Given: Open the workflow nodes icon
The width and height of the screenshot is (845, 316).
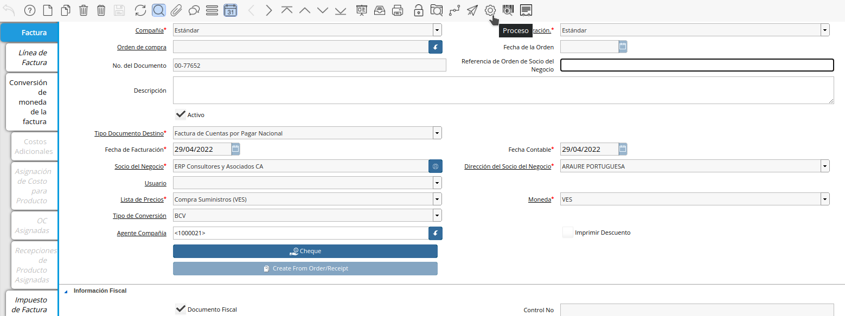Looking at the screenshot, I should click(454, 10).
